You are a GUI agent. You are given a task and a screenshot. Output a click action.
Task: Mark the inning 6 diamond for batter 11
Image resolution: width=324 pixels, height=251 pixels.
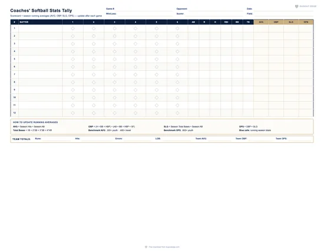pyautogui.click(x=177, y=105)
